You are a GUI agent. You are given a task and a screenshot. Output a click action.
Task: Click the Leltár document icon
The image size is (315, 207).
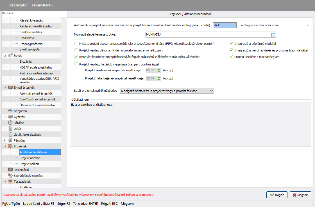click(10, 128)
